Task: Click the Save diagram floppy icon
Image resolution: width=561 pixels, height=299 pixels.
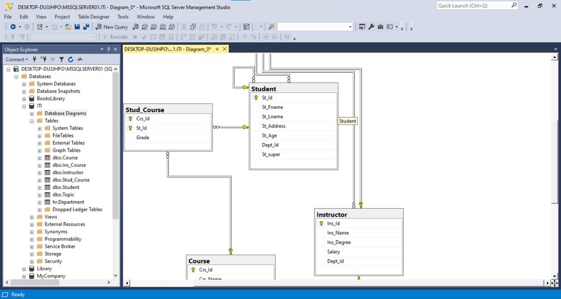Action: (x=77, y=27)
